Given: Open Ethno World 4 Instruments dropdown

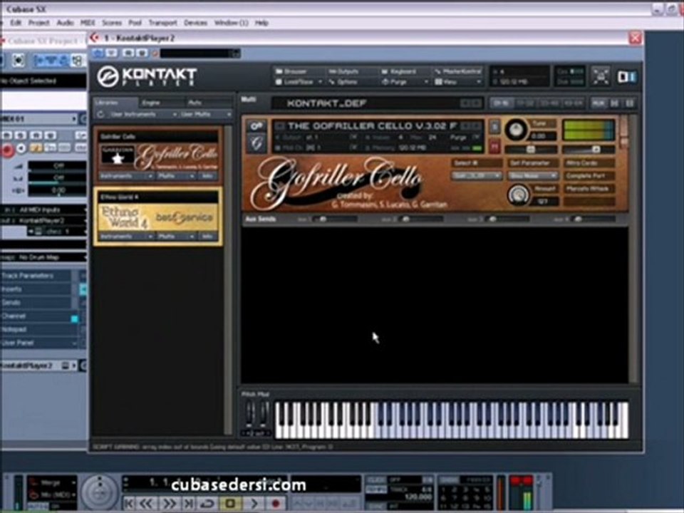Looking at the screenshot, I should click(127, 237).
